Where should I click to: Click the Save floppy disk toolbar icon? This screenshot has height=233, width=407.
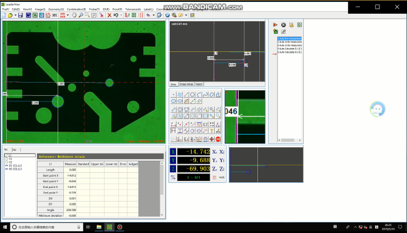pos(20,15)
